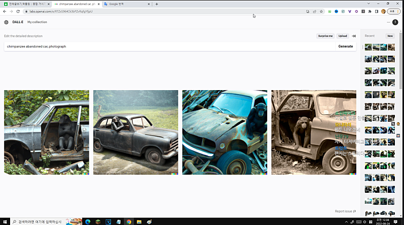Screen dimensions: 404x225
Task: Focus the chimpanzee abandoned car prompt field
Action: [x=170, y=46]
